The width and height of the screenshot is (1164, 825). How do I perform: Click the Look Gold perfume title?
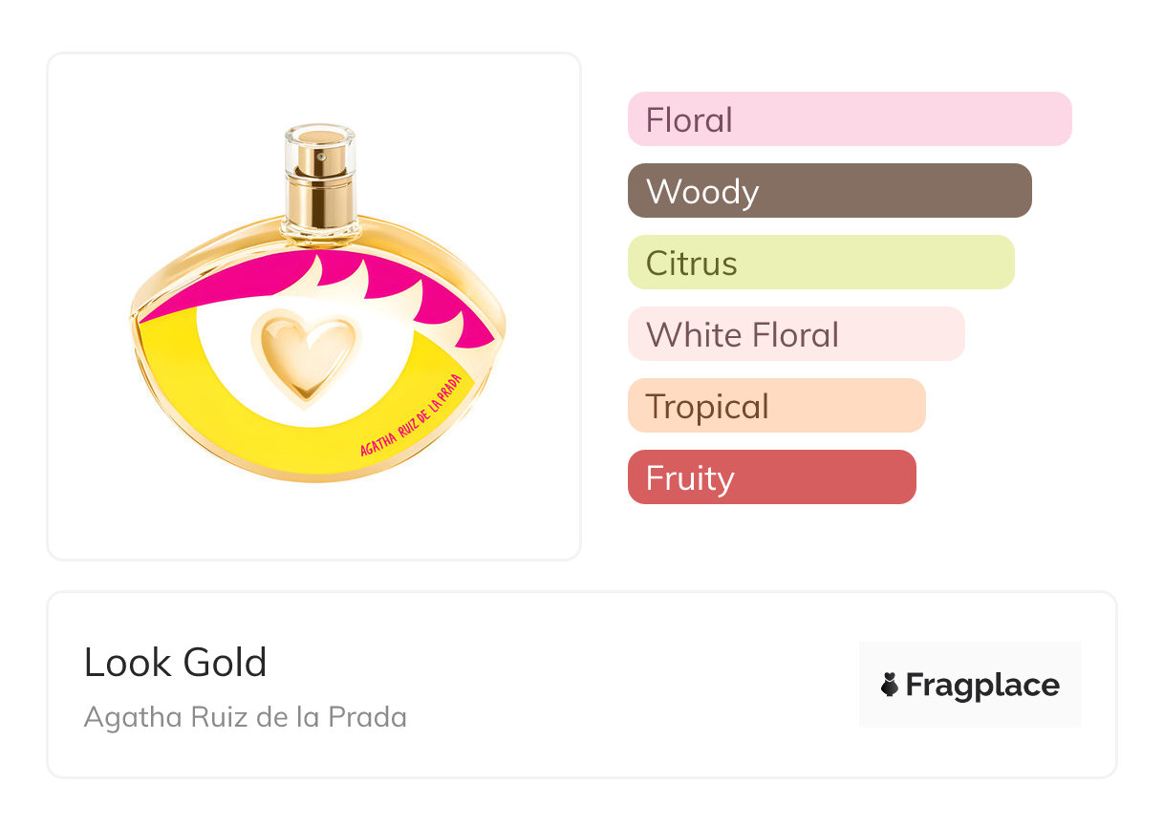tap(176, 663)
